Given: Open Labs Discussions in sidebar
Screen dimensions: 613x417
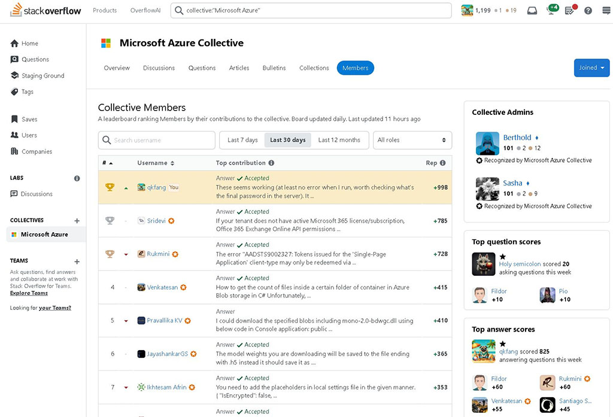Looking at the screenshot, I should click(31, 194).
